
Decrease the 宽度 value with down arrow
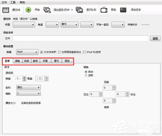coord(24,80)
